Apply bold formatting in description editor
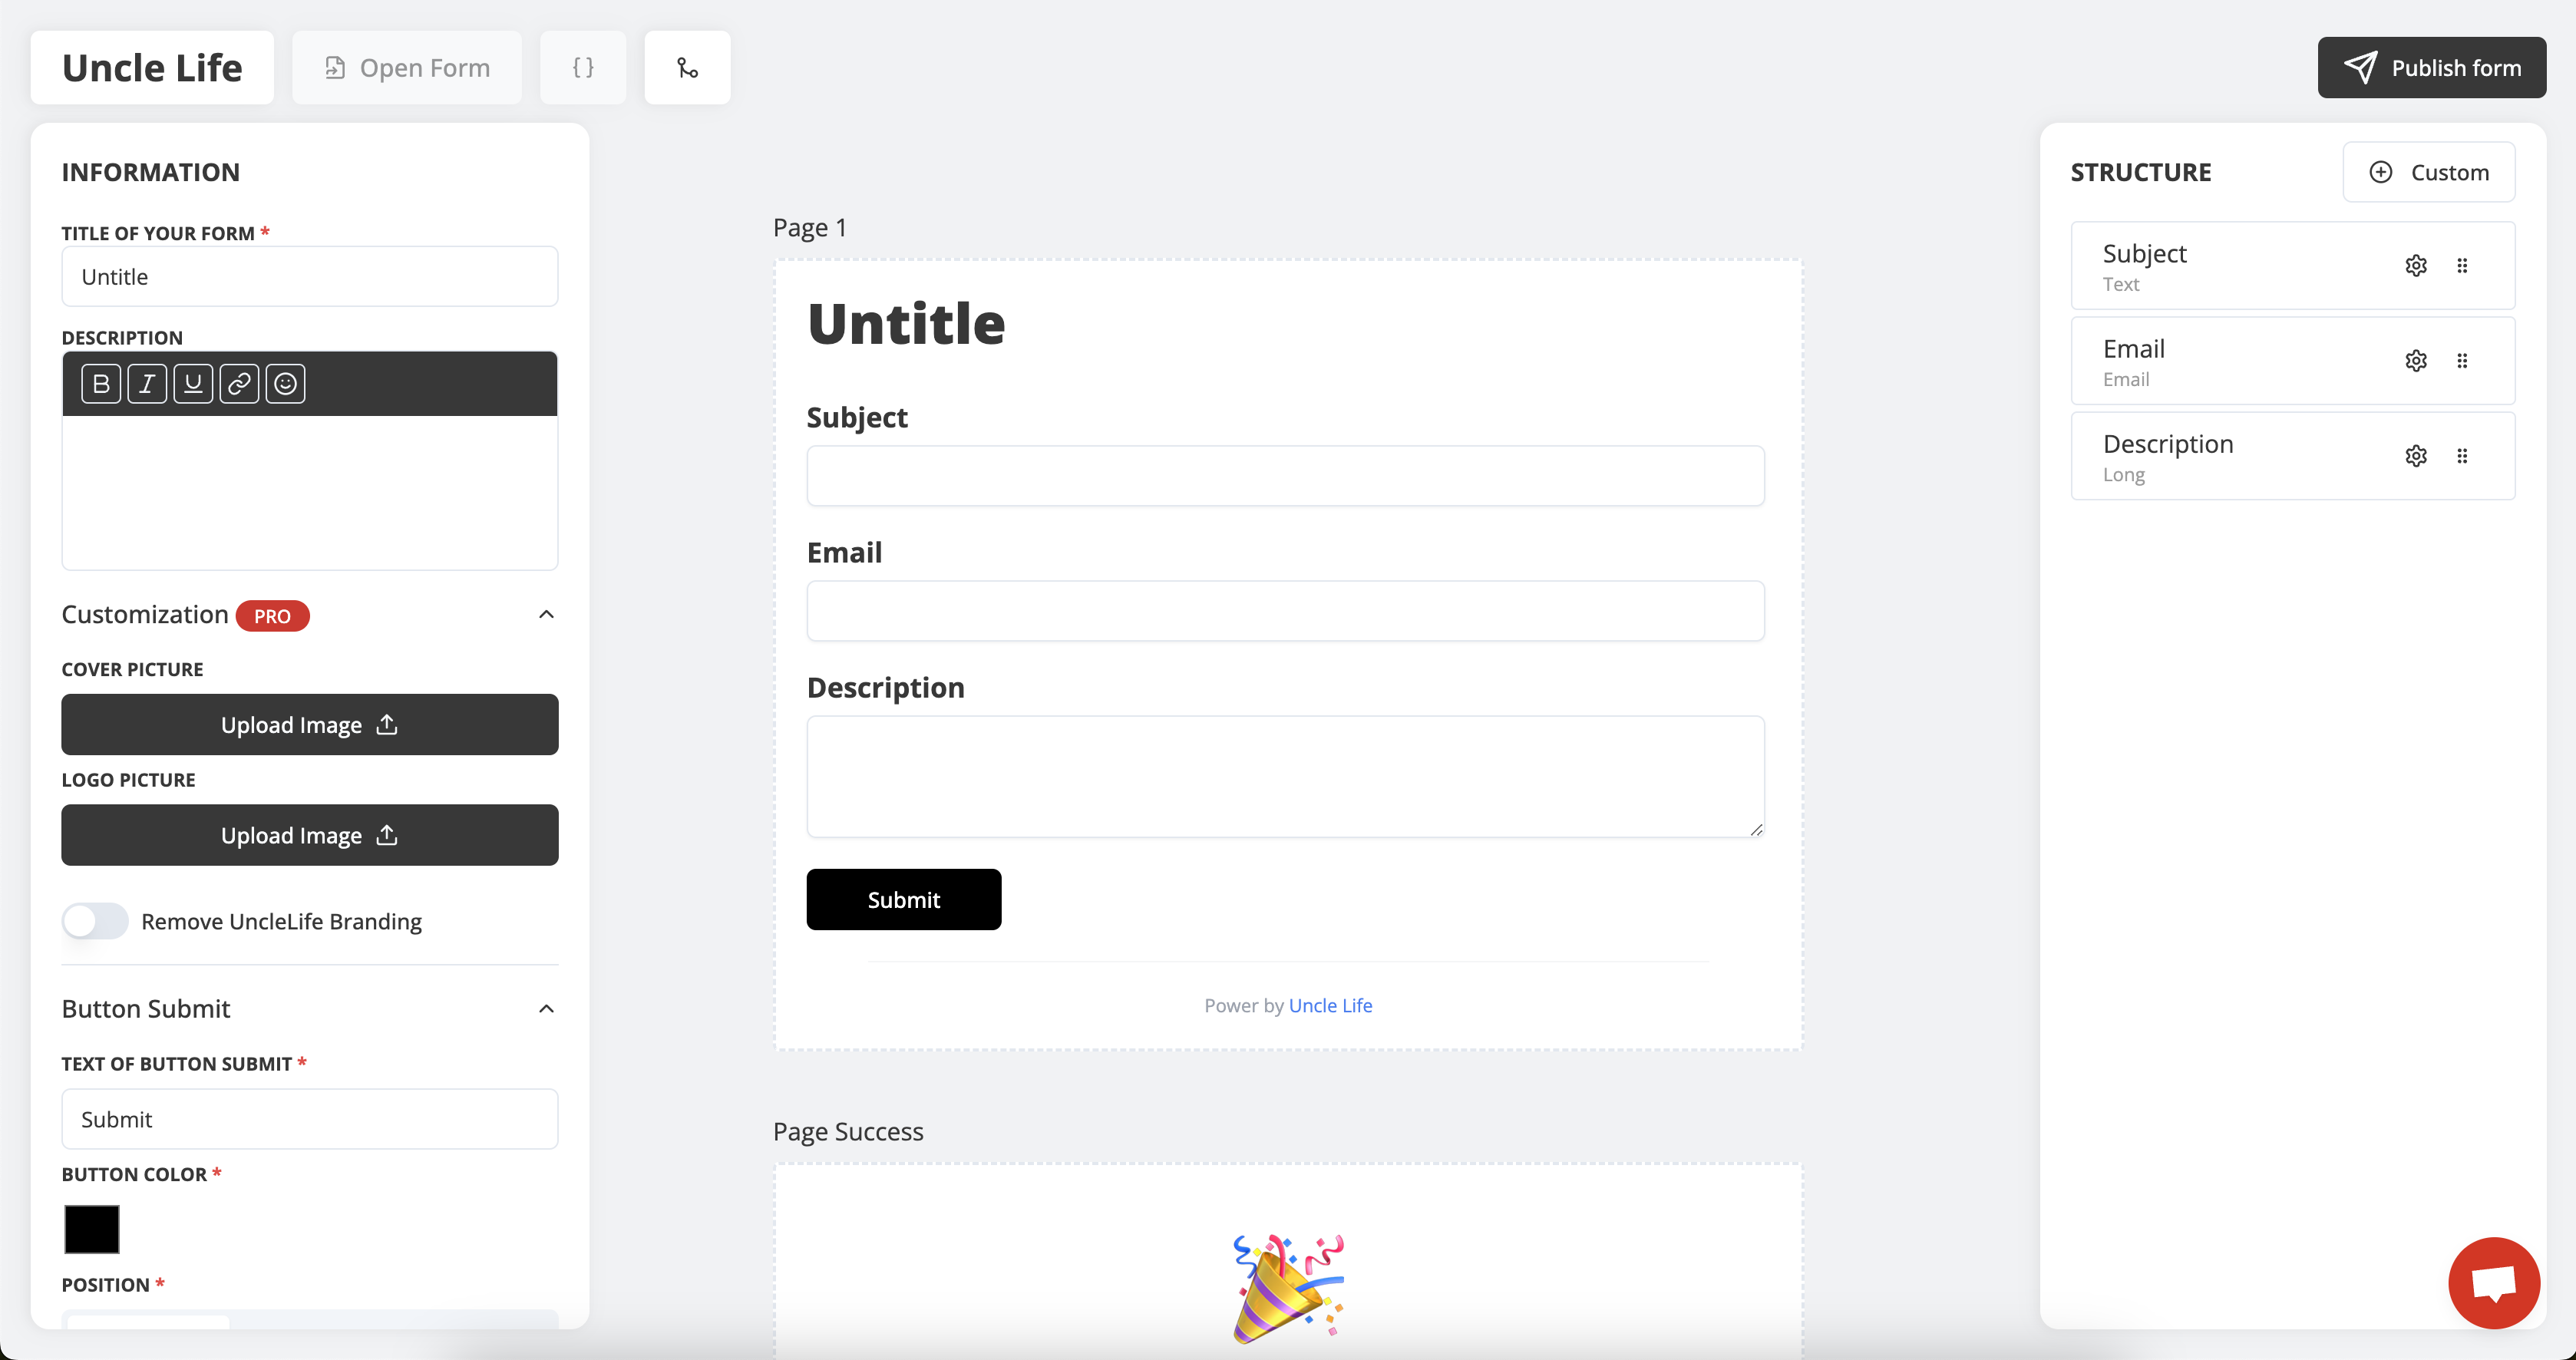The image size is (2576, 1360). (101, 384)
